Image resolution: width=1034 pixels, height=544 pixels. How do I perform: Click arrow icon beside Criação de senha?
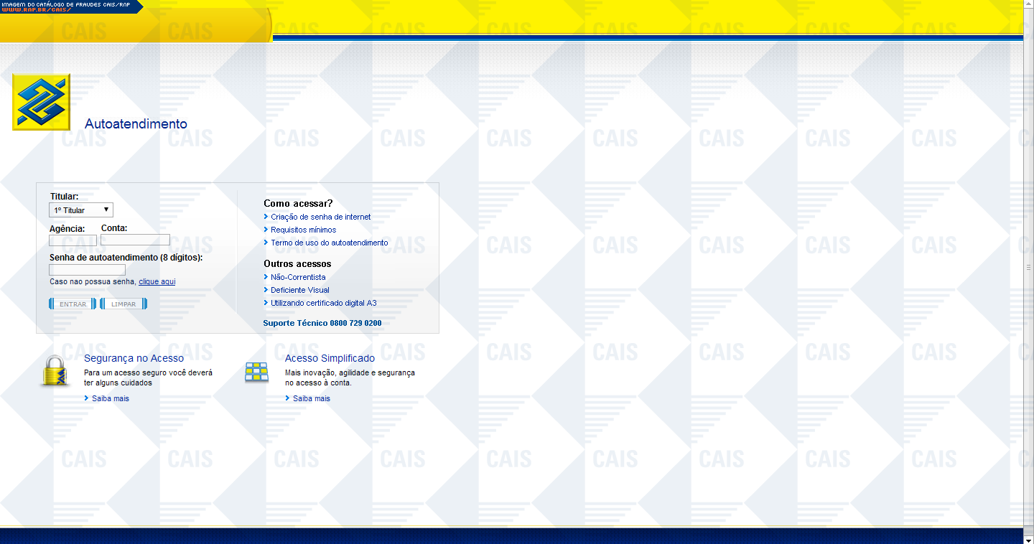266,217
